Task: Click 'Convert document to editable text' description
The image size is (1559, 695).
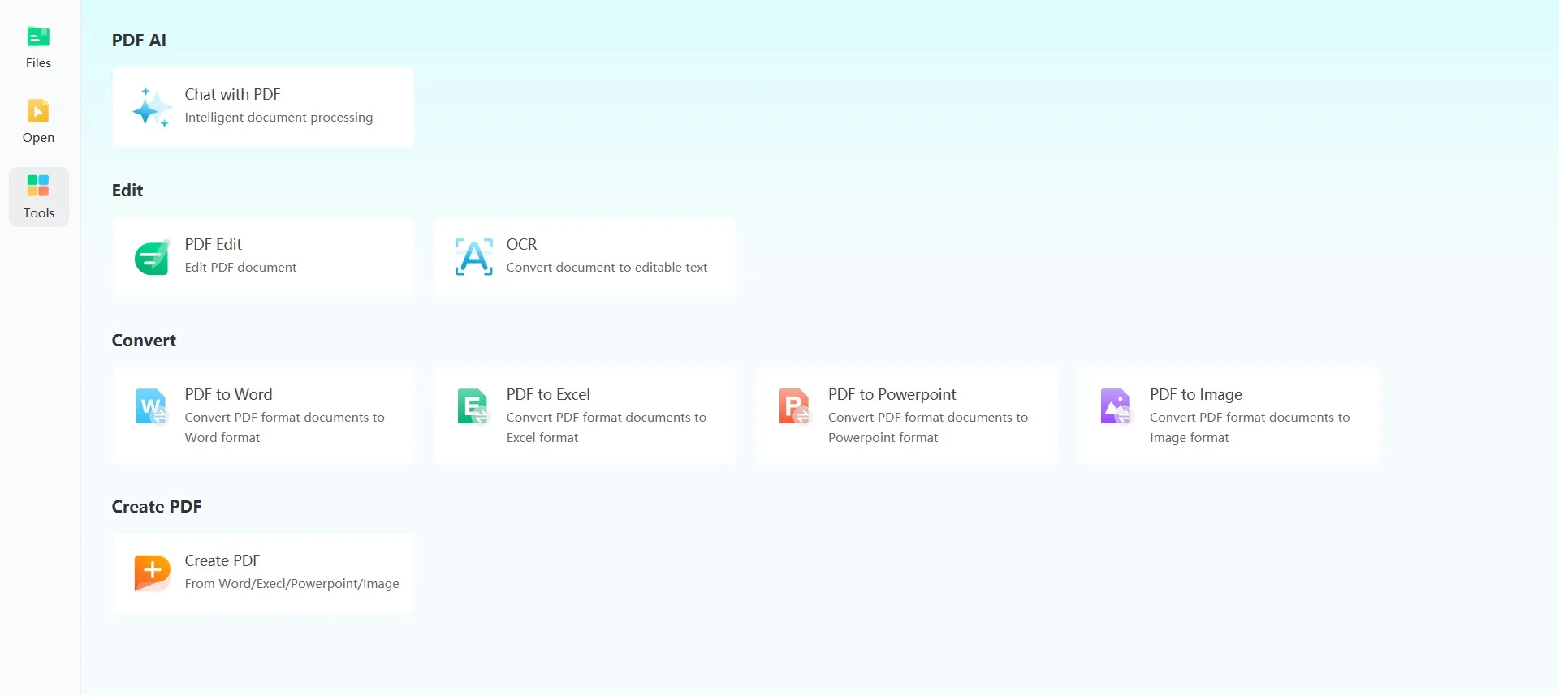Action: [x=607, y=268]
